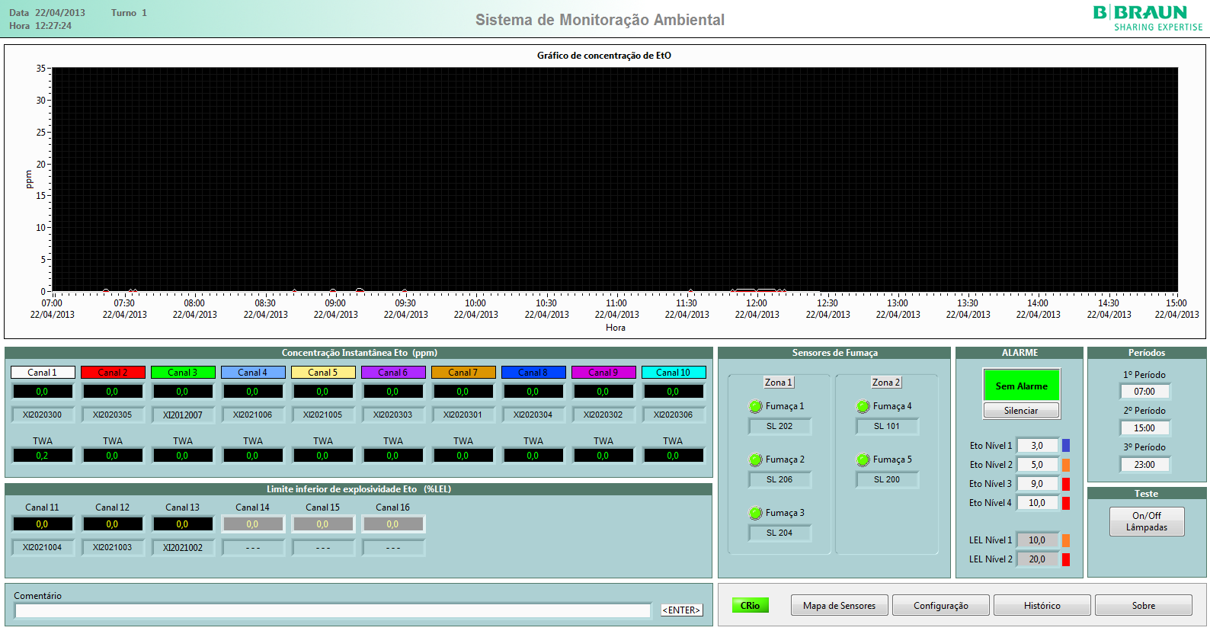
Task: Toggle the CRio green indicator
Action: (751, 605)
